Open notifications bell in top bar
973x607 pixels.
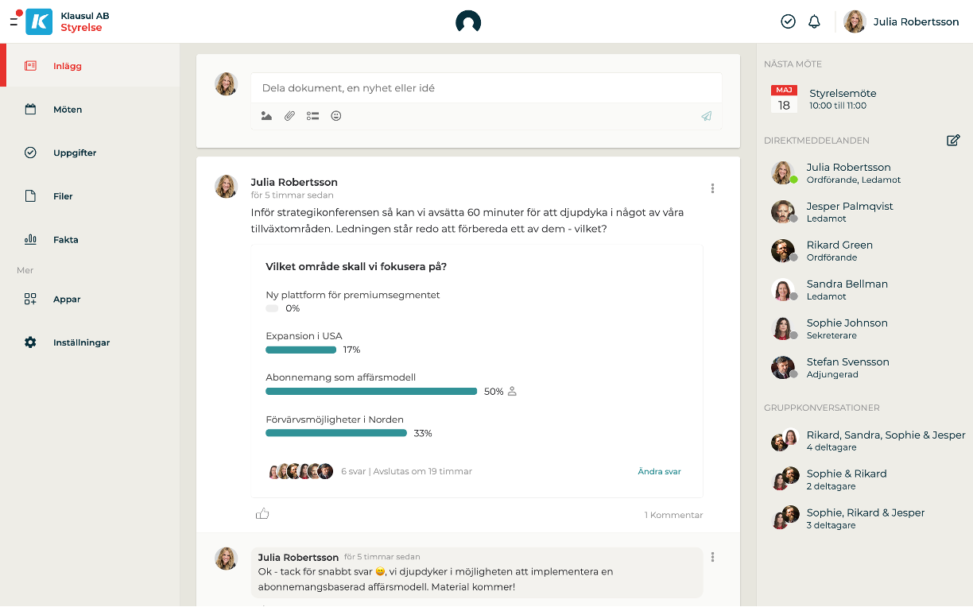tap(814, 22)
